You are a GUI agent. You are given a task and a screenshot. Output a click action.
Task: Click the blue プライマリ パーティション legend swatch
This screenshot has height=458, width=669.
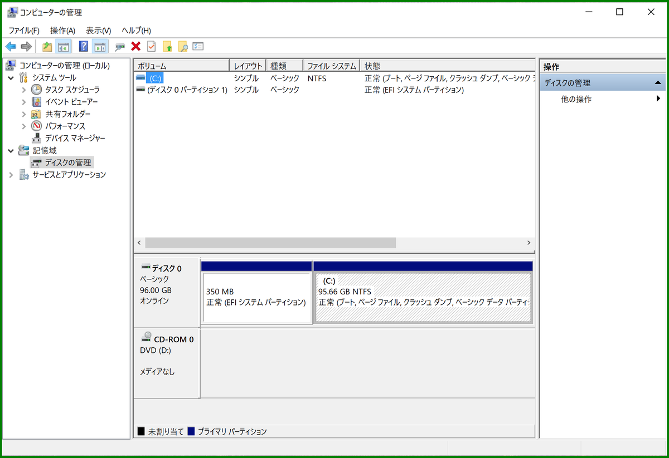point(191,431)
